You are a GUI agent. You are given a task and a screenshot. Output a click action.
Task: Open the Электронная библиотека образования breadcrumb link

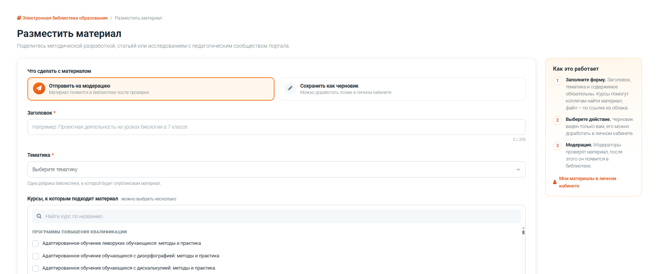coord(65,18)
